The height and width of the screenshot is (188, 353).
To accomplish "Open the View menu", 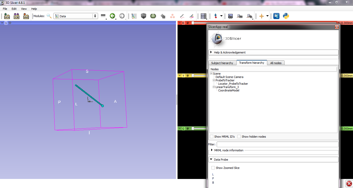I will (x=24, y=9).
